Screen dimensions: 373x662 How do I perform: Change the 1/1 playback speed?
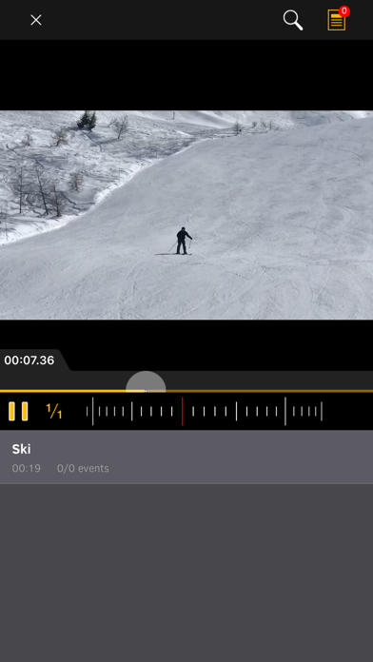(x=54, y=411)
